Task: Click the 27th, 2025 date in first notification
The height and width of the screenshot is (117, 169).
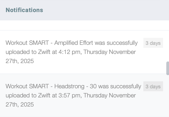Action: click(x=20, y=61)
